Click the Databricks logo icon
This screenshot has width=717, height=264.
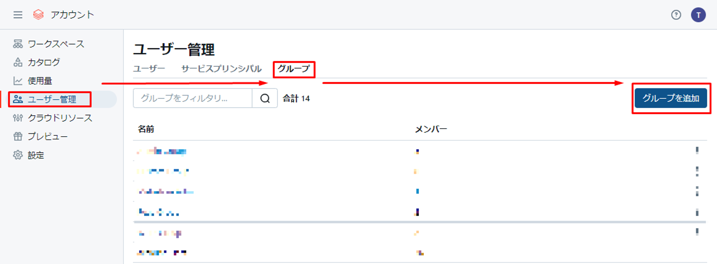38,15
